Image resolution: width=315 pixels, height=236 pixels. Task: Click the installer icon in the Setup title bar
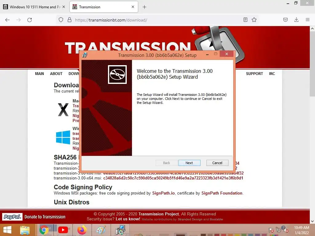85,55
